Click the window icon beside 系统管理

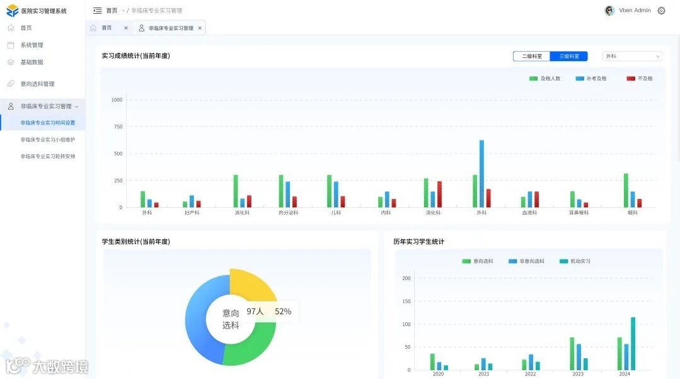[11, 45]
